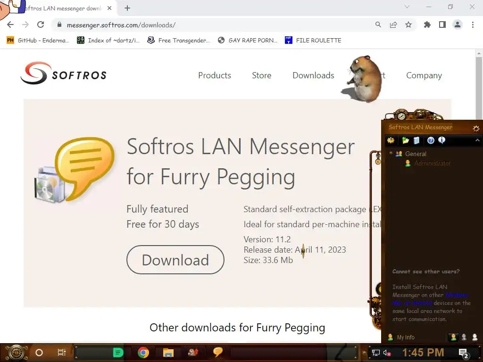Image resolution: width=483 pixels, height=362 pixels.
Task: Open the Products menu
Action: tap(215, 75)
